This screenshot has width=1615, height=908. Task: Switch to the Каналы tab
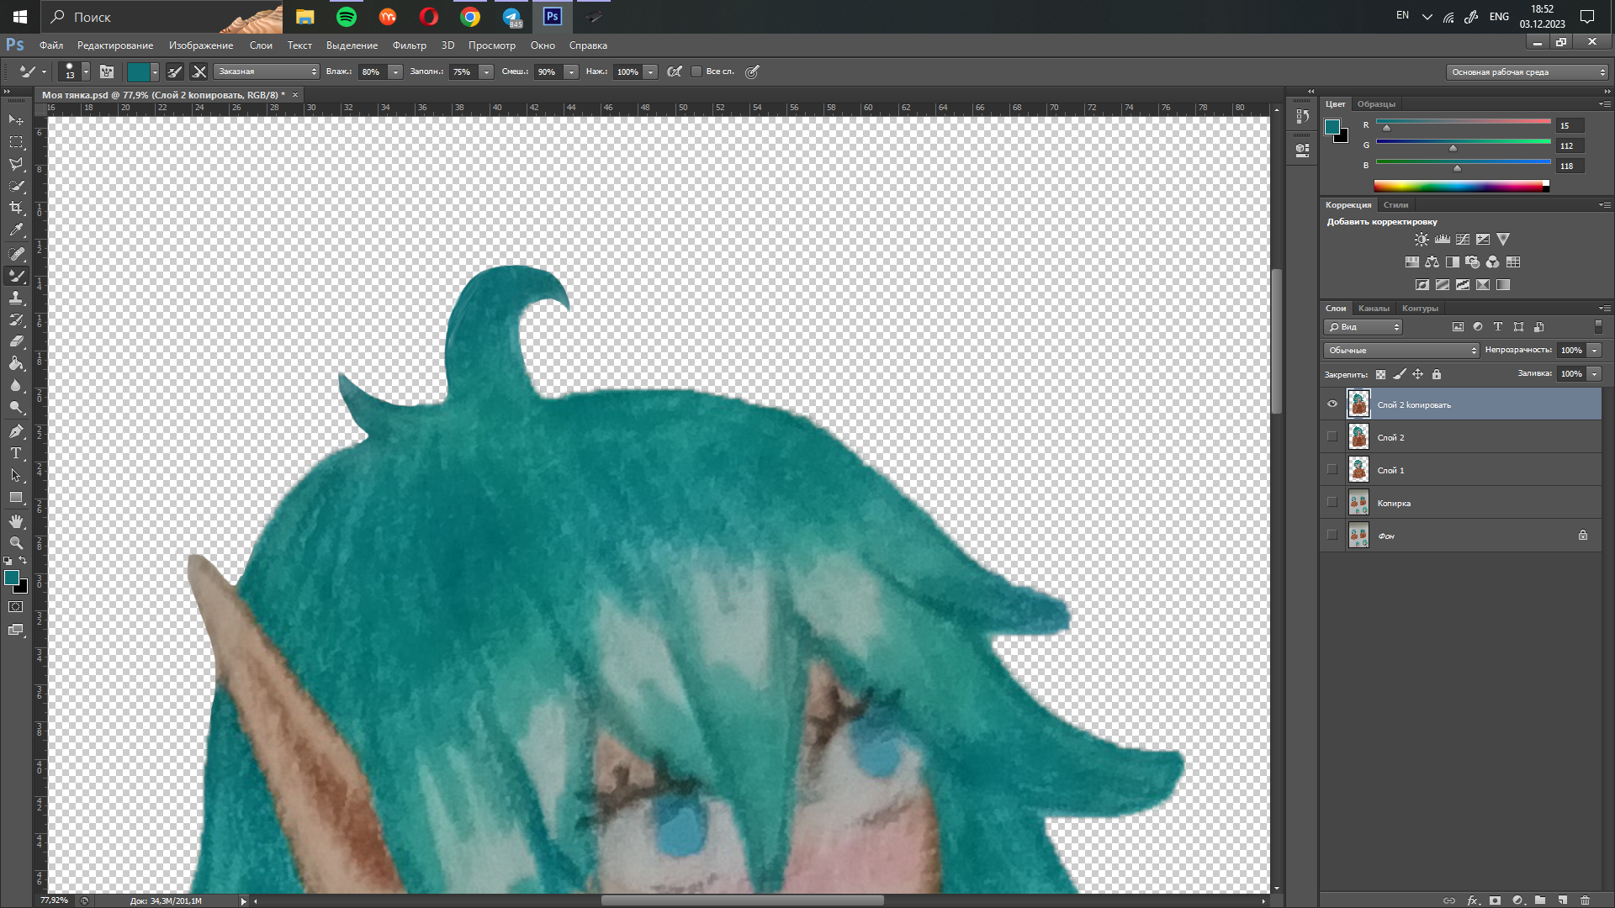(x=1374, y=309)
